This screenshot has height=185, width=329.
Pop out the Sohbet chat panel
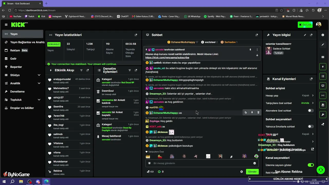(x=257, y=35)
